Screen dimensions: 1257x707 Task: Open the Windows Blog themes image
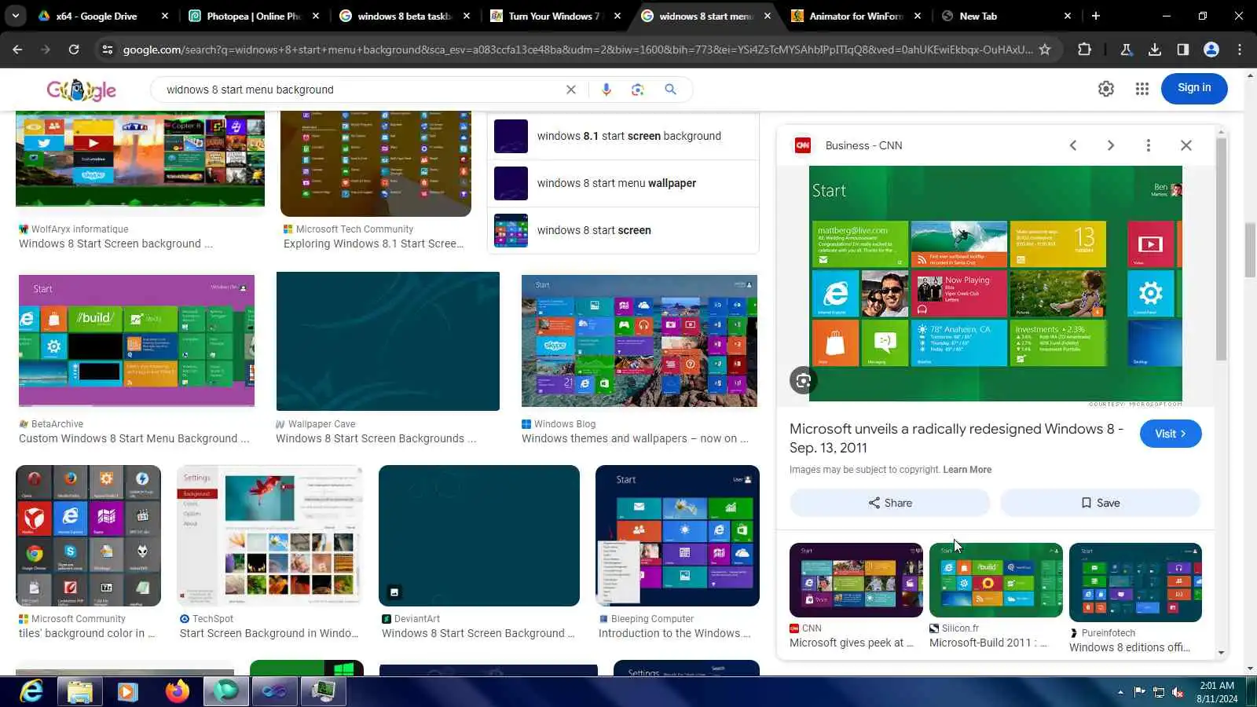tap(639, 341)
